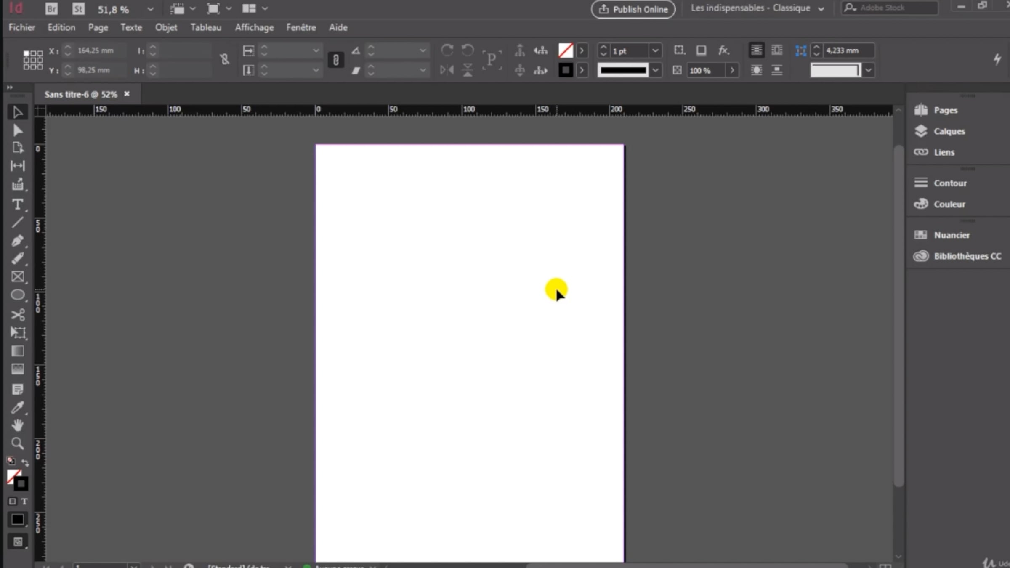Viewport: 1010px width, 568px height.
Task: Click the Publish Online button
Action: click(x=633, y=9)
